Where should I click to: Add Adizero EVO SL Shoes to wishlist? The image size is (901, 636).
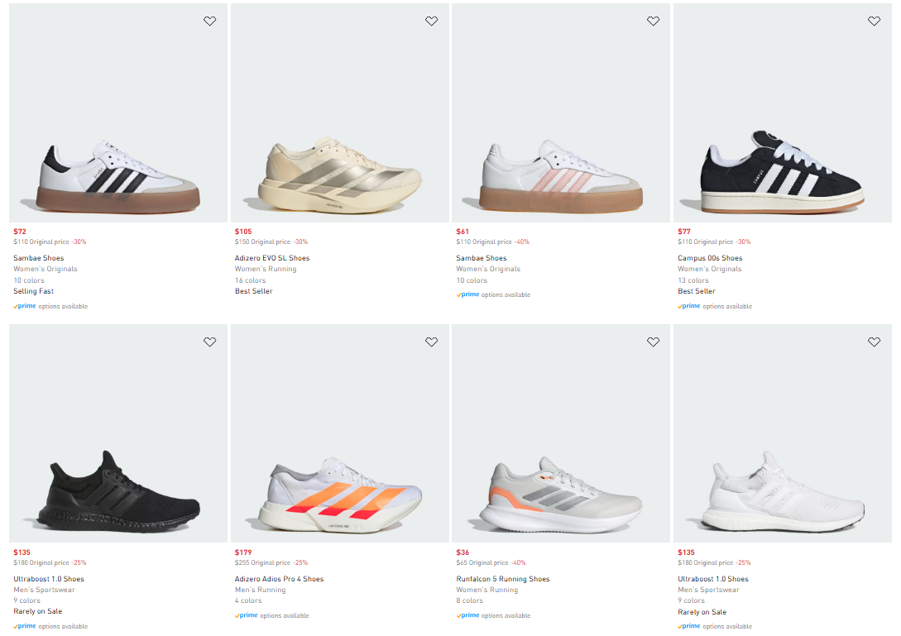coord(431,21)
